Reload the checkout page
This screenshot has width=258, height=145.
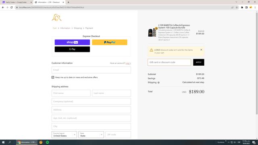point(12,7)
